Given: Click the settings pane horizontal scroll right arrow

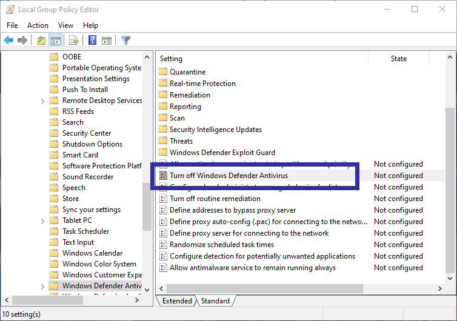Looking at the screenshot, I should (440, 288).
